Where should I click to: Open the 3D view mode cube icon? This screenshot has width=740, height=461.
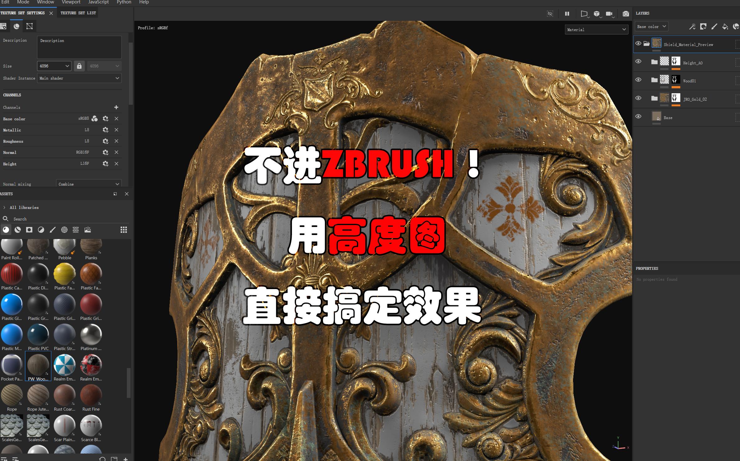click(597, 14)
